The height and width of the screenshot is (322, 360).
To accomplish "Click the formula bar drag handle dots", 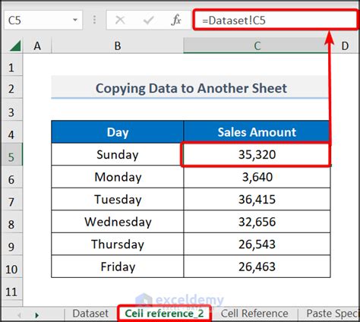I will pos(94,20).
